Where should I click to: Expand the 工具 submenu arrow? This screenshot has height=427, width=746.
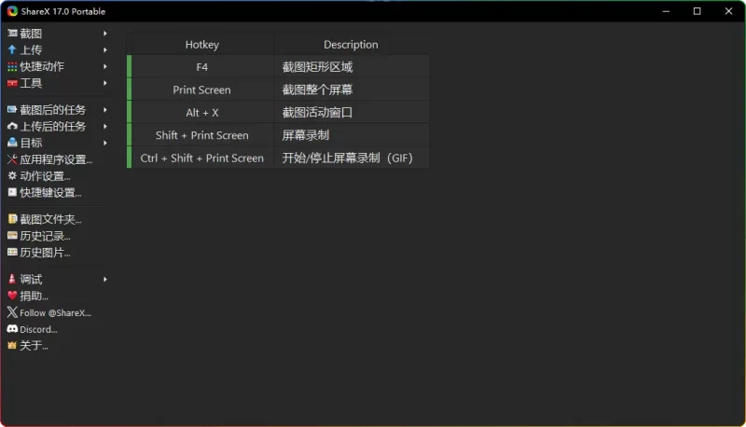[105, 83]
